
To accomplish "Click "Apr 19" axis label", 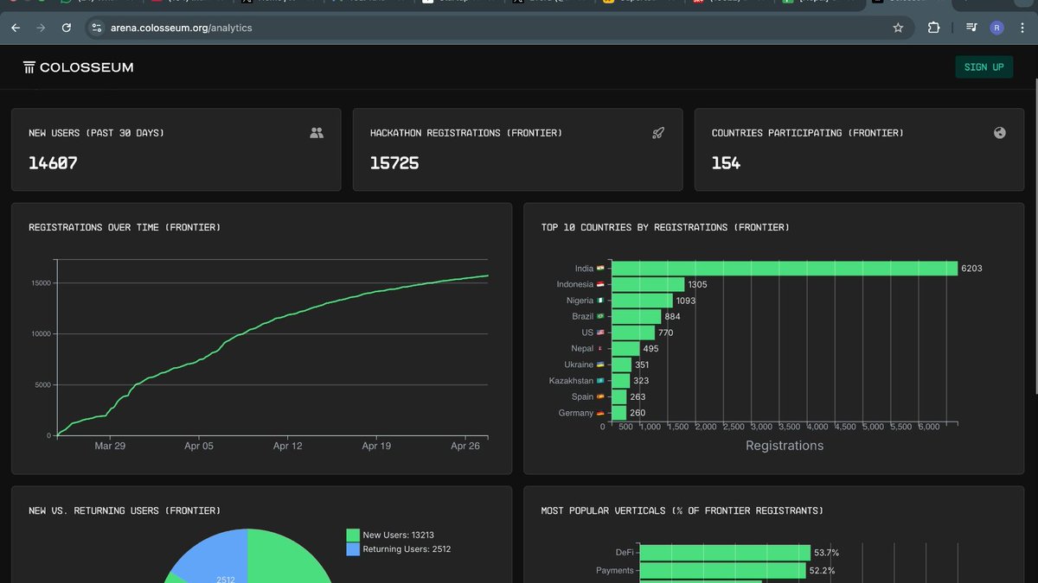I will coord(376,447).
